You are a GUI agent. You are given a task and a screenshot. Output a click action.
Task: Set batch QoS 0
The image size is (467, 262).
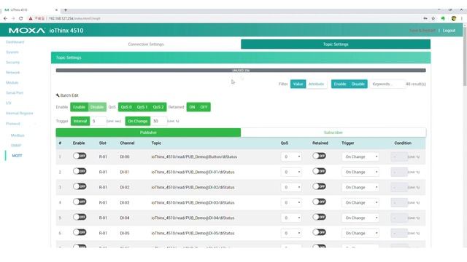[x=126, y=107]
